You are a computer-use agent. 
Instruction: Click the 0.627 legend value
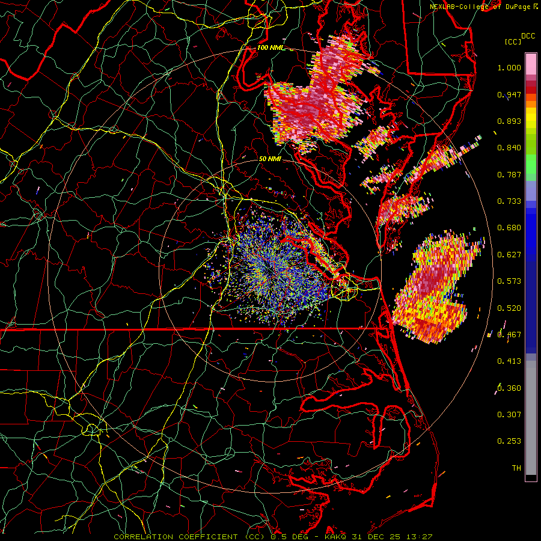[509, 255]
